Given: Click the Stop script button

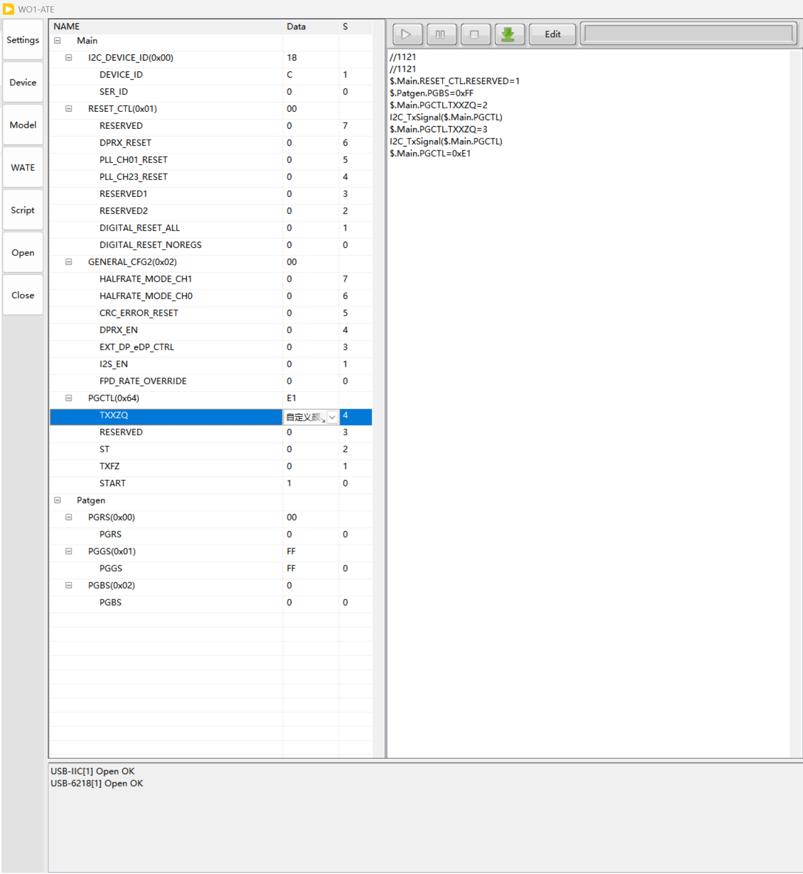Looking at the screenshot, I should pyautogui.click(x=475, y=34).
